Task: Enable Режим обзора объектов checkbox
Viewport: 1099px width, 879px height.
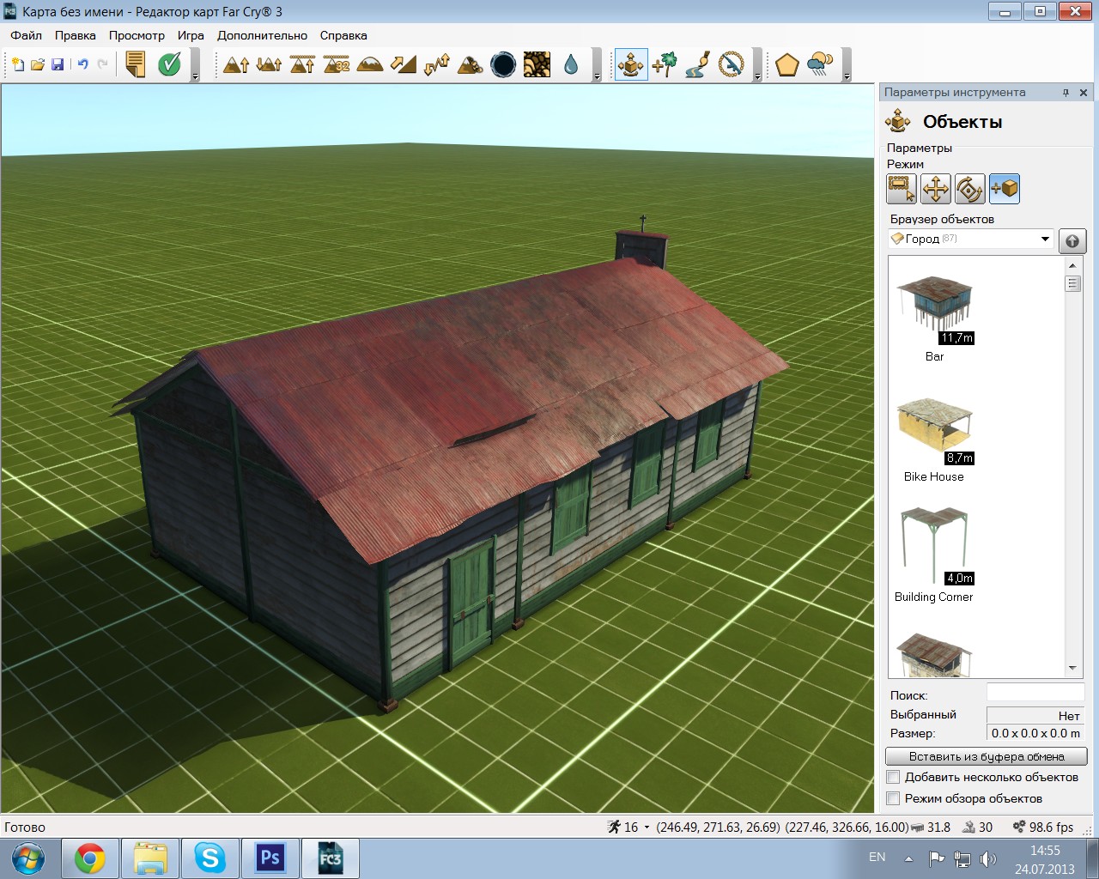Action: click(894, 798)
